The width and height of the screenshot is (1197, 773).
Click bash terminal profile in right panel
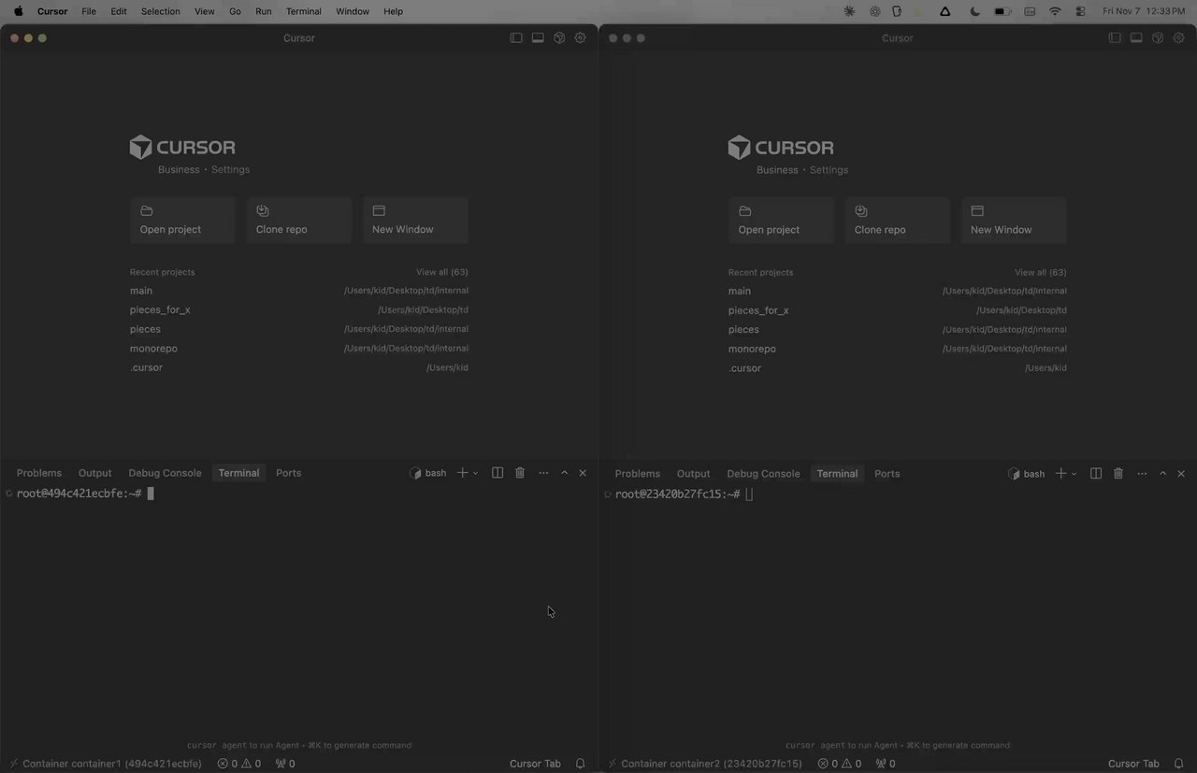click(x=1027, y=474)
